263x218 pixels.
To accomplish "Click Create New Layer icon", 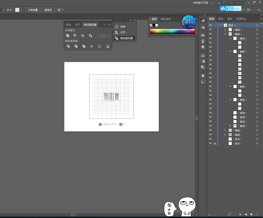I will (251, 214).
